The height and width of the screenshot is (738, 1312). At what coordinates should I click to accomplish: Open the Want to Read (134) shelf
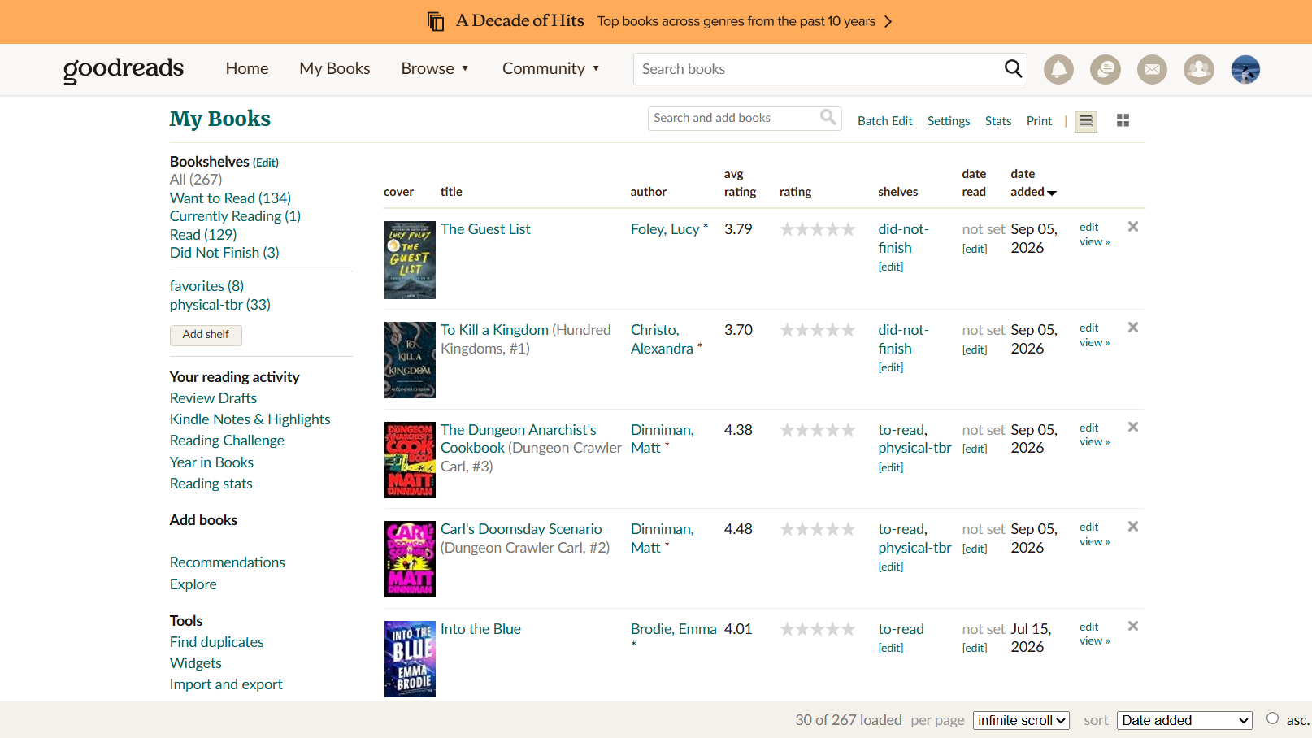coord(230,198)
